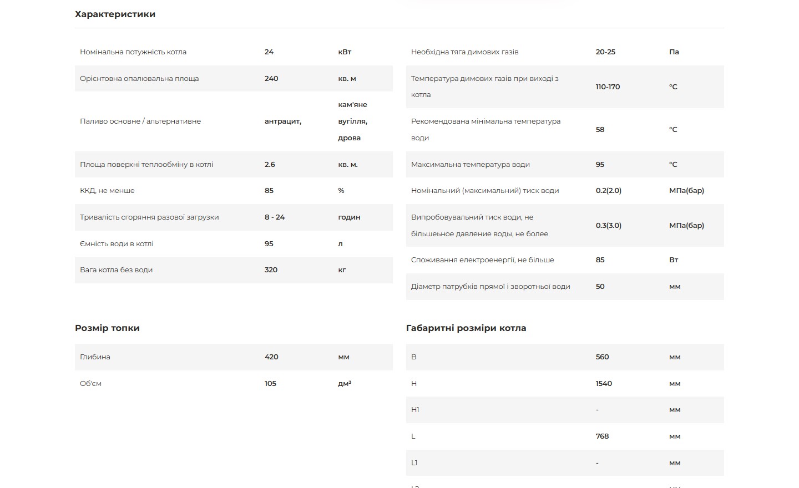This screenshot has height=488, width=799.
Task: Select the Рекомендована мінімальна температура води label
Action: pos(486,130)
